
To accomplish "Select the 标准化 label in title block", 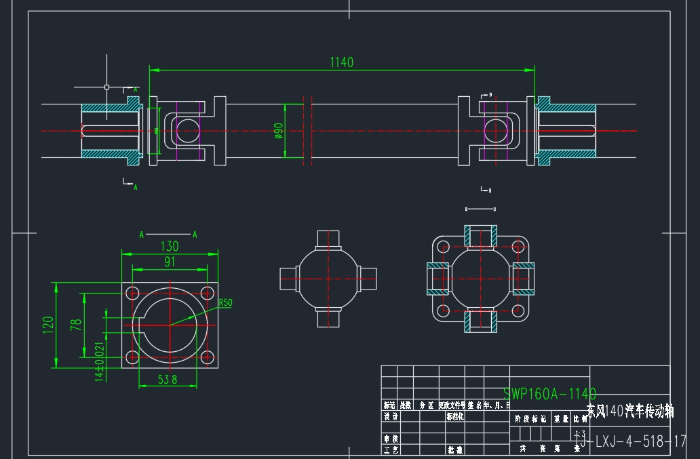I will pyautogui.click(x=455, y=416).
